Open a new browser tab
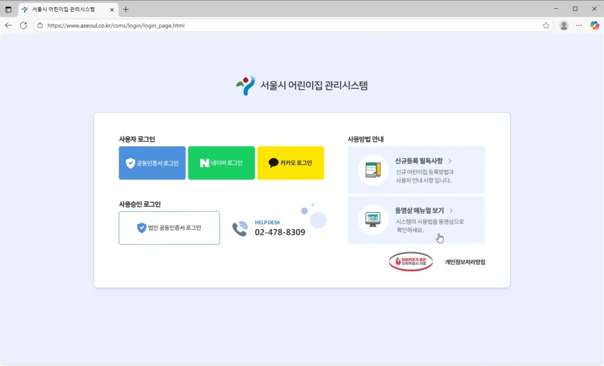The image size is (604, 366). pyautogui.click(x=126, y=9)
